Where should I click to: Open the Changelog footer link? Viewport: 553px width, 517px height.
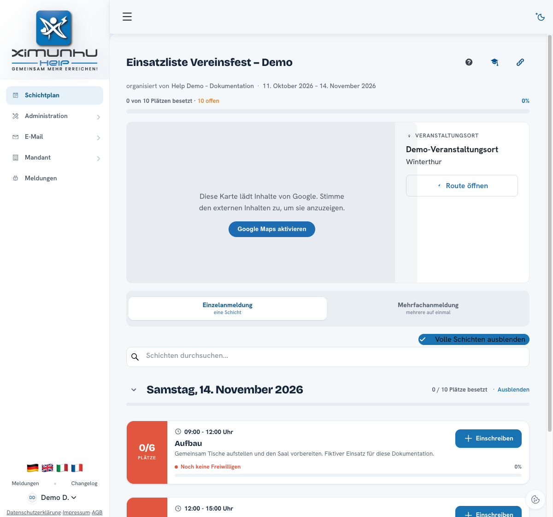click(84, 483)
